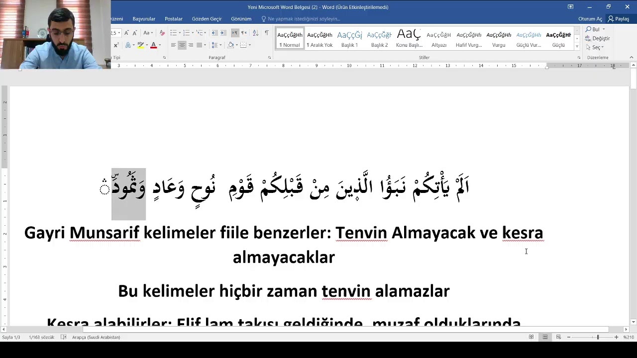The image size is (637, 358).
Task: Shrink the font size
Action: click(134, 33)
